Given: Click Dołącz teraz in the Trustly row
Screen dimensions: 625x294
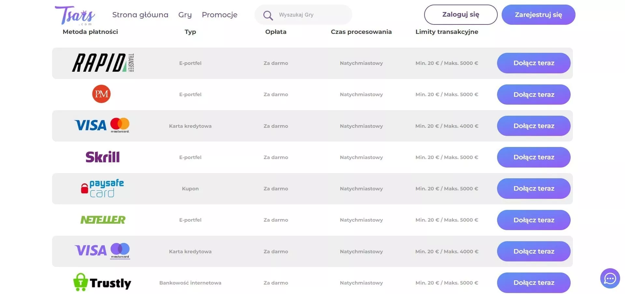Looking at the screenshot, I should coord(534,283).
